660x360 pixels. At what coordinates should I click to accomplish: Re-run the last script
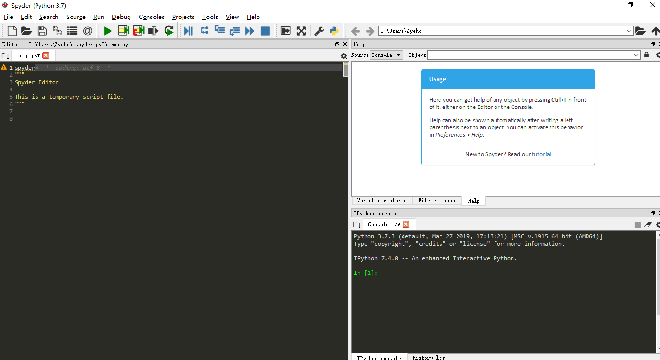pos(169,31)
